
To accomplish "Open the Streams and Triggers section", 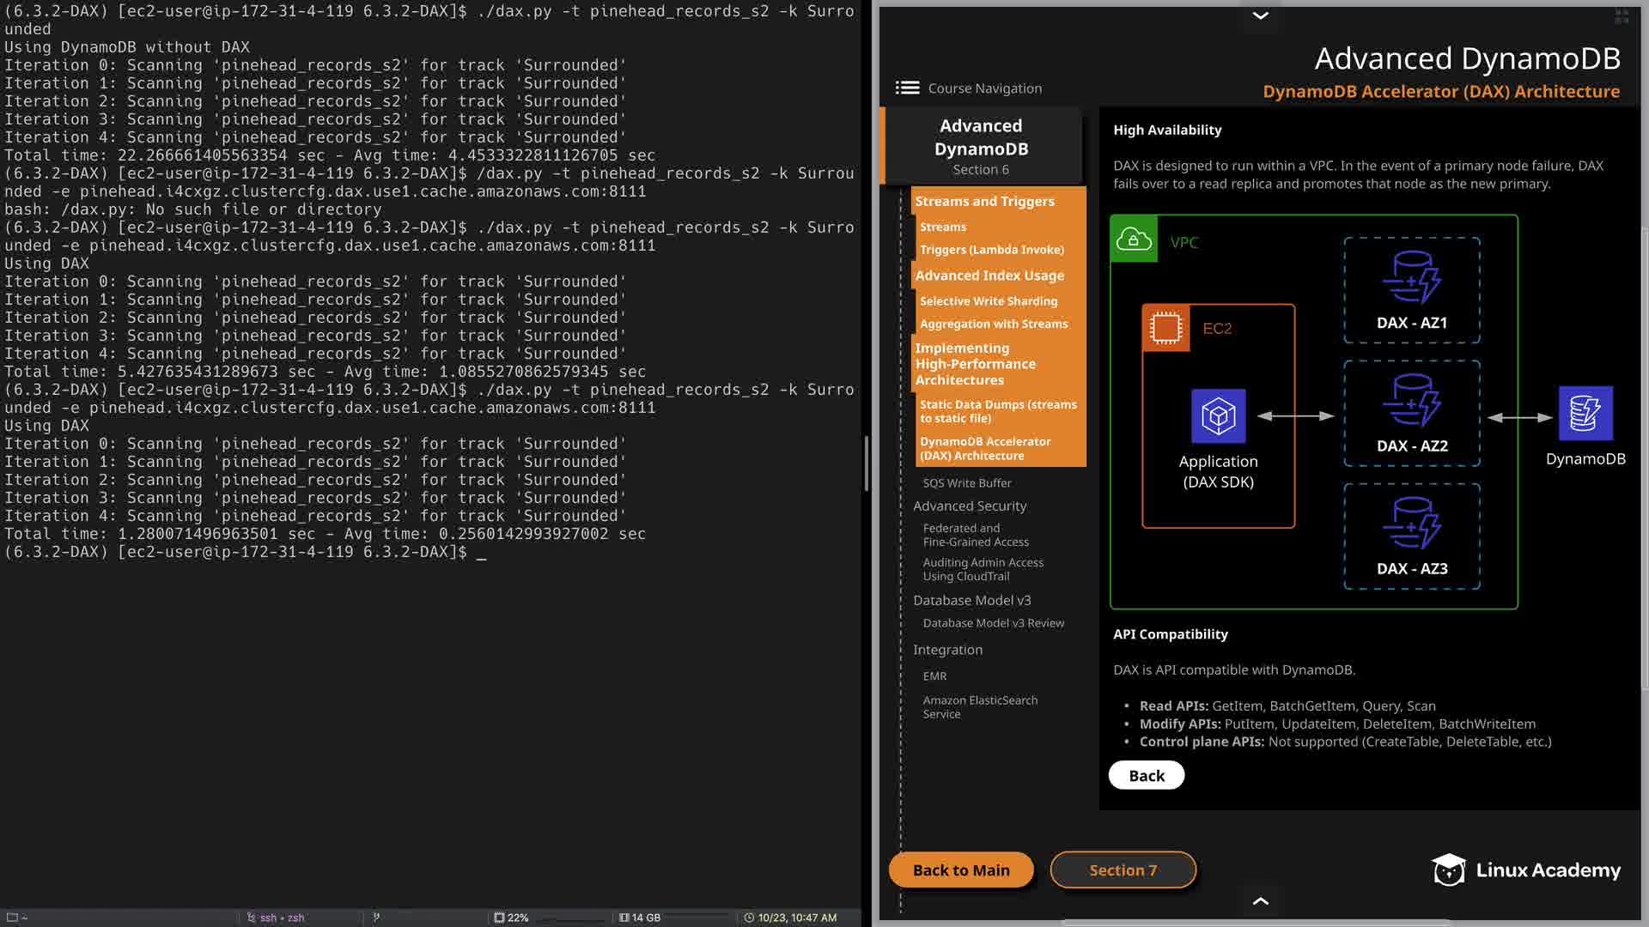I will click(x=984, y=201).
